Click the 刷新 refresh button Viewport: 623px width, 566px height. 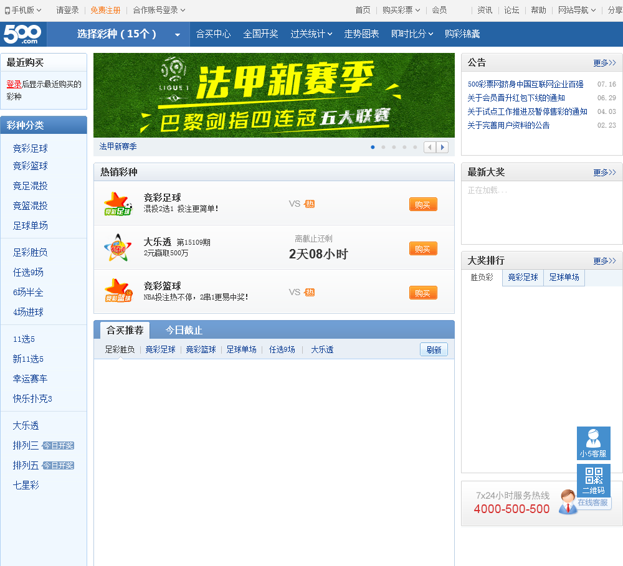tap(434, 349)
